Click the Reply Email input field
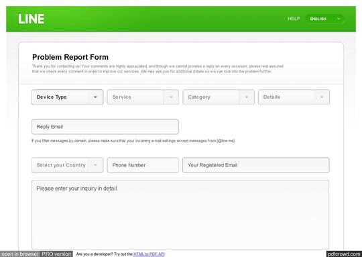This screenshot has width=362, height=257. (105, 127)
